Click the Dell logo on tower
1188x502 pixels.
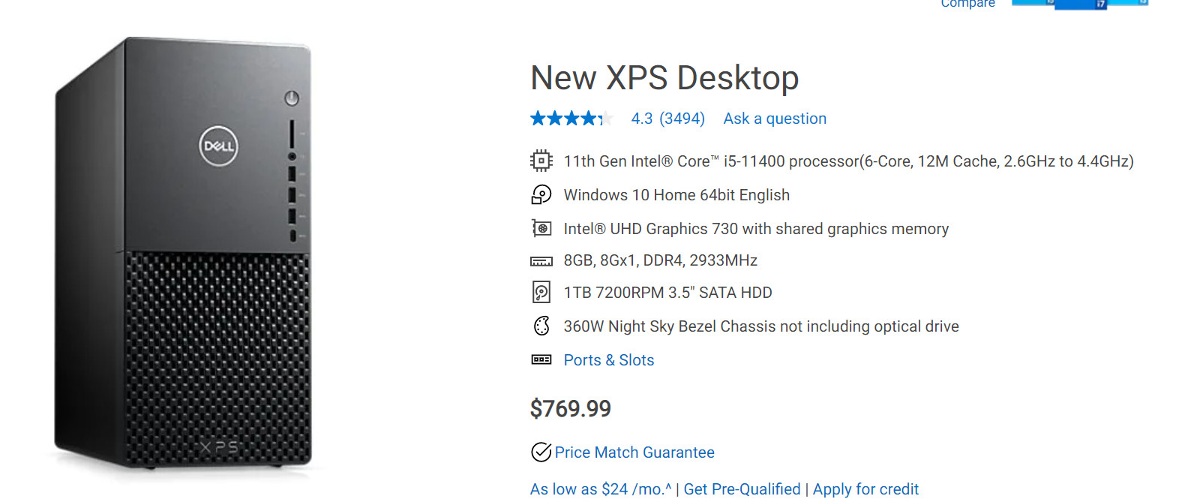(x=218, y=146)
